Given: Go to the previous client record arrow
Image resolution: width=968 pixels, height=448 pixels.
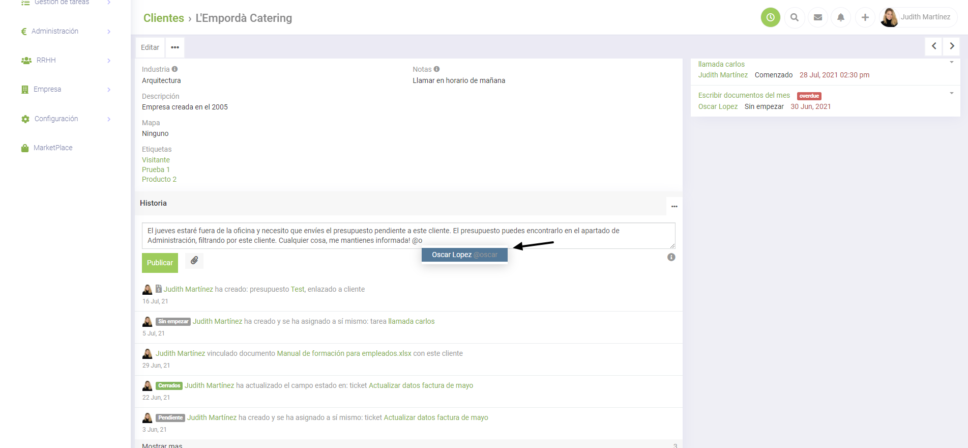Looking at the screenshot, I should (x=933, y=46).
